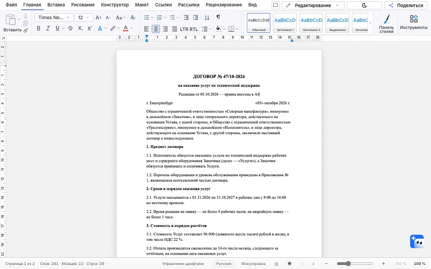Expand the styles gallery arrow

tap(370, 23)
